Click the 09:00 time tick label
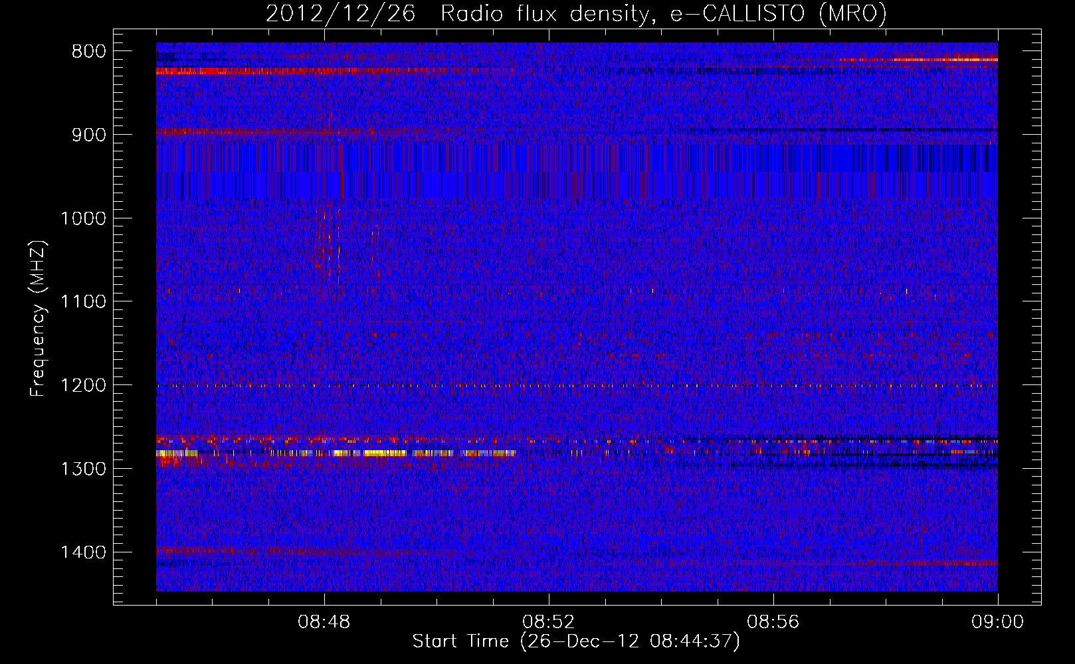Image resolution: width=1075 pixels, height=664 pixels. click(997, 622)
